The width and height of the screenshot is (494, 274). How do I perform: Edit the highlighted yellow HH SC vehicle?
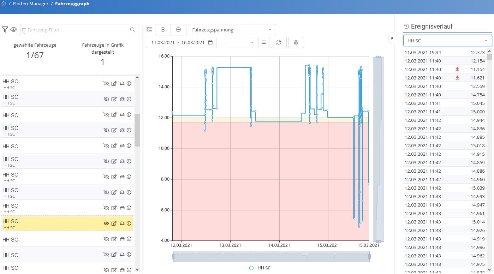pyautogui.click(x=114, y=224)
